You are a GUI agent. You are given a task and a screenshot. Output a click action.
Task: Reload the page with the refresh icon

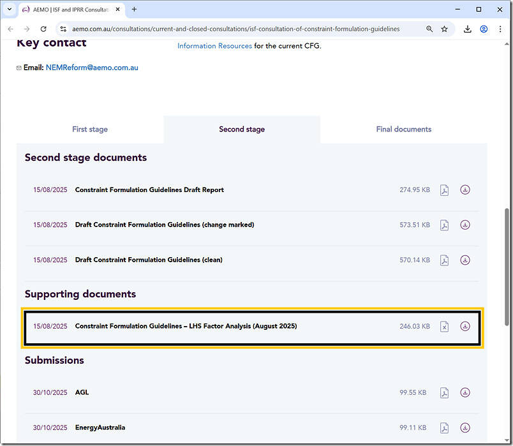click(x=43, y=29)
